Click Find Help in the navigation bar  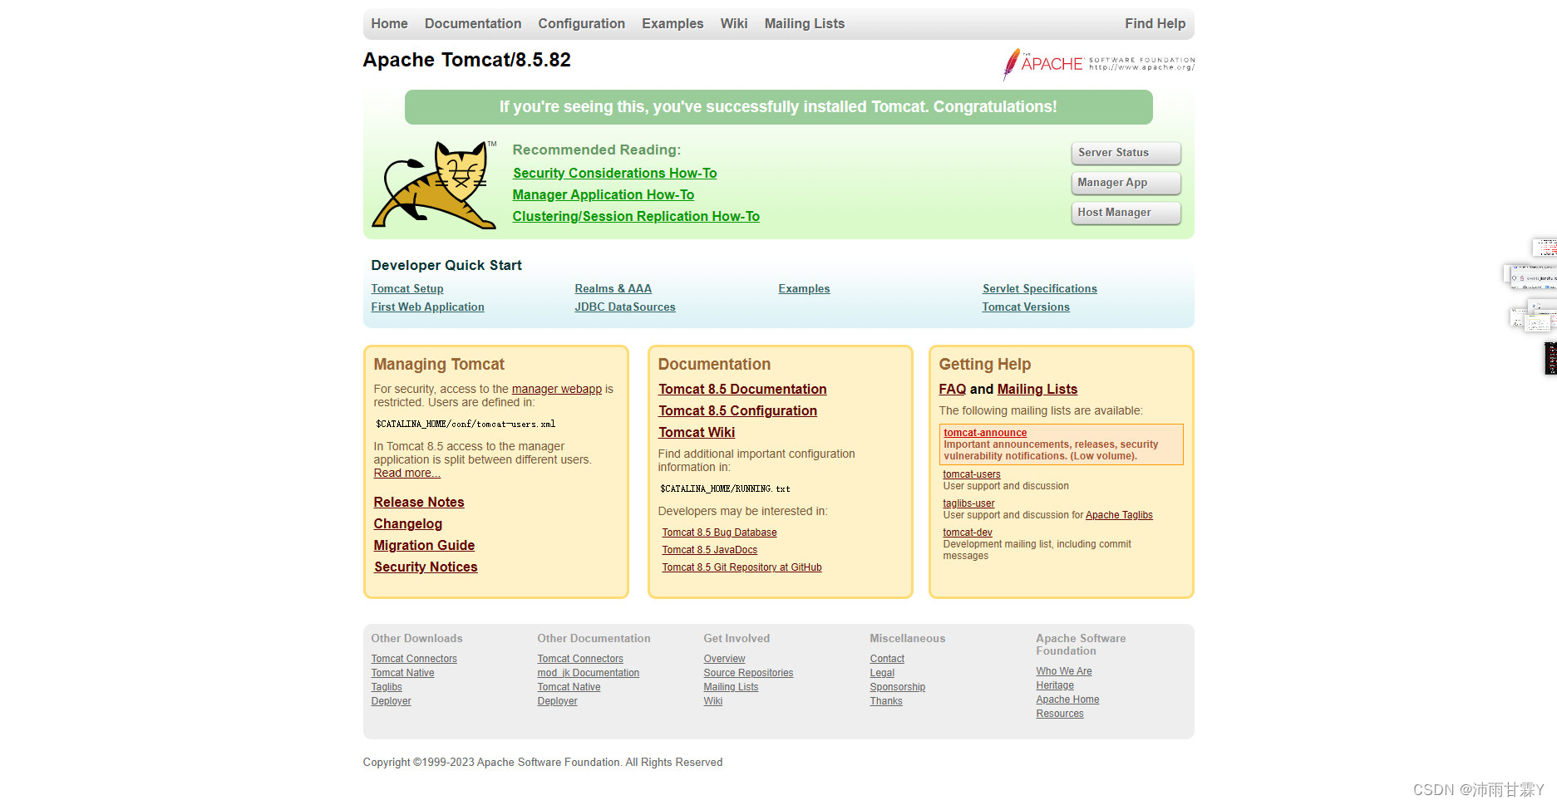click(1155, 23)
